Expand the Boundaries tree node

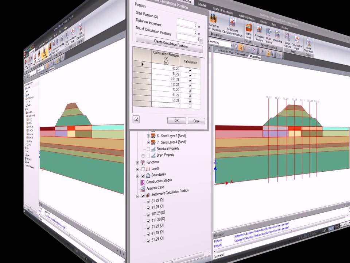coord(137,176)
